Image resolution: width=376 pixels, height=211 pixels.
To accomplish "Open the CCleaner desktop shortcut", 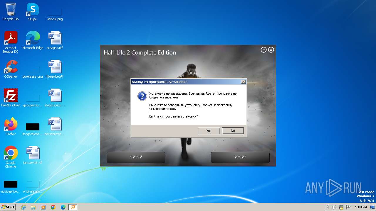I will point(11,69).
